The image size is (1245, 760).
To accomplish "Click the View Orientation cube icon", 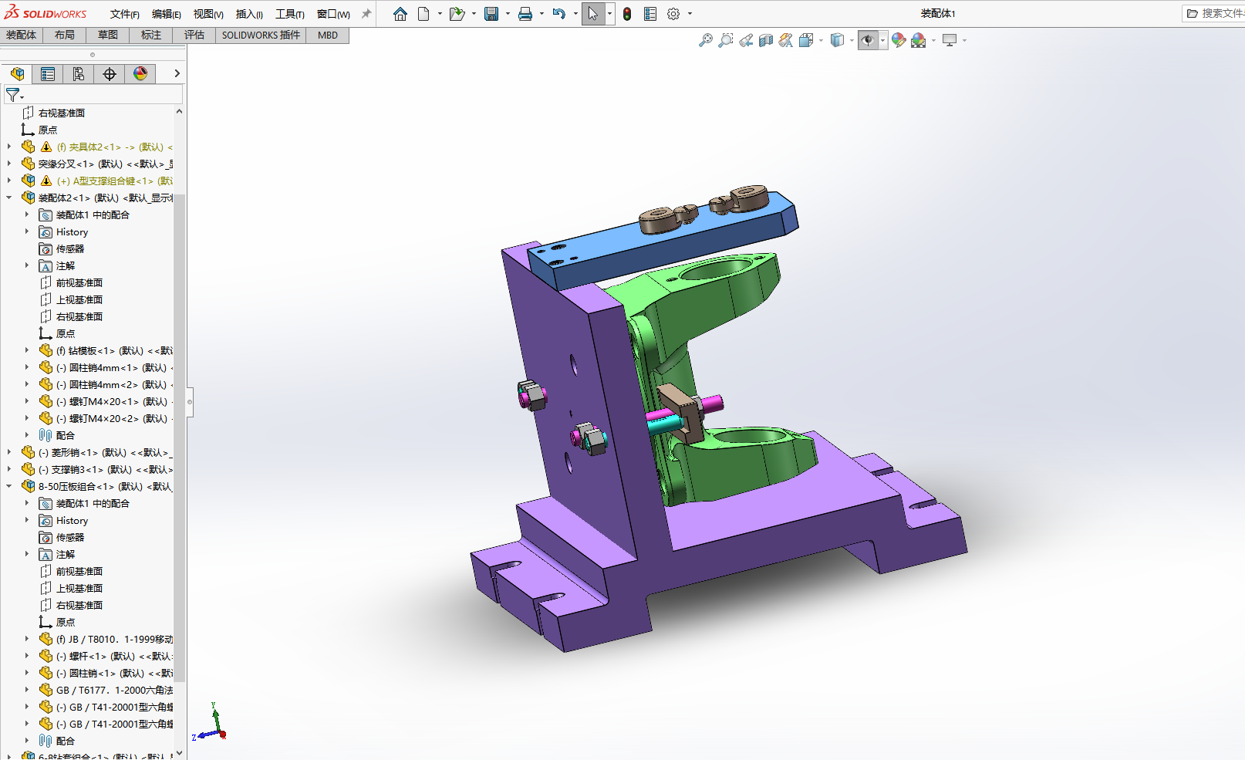I will (806, 40).
